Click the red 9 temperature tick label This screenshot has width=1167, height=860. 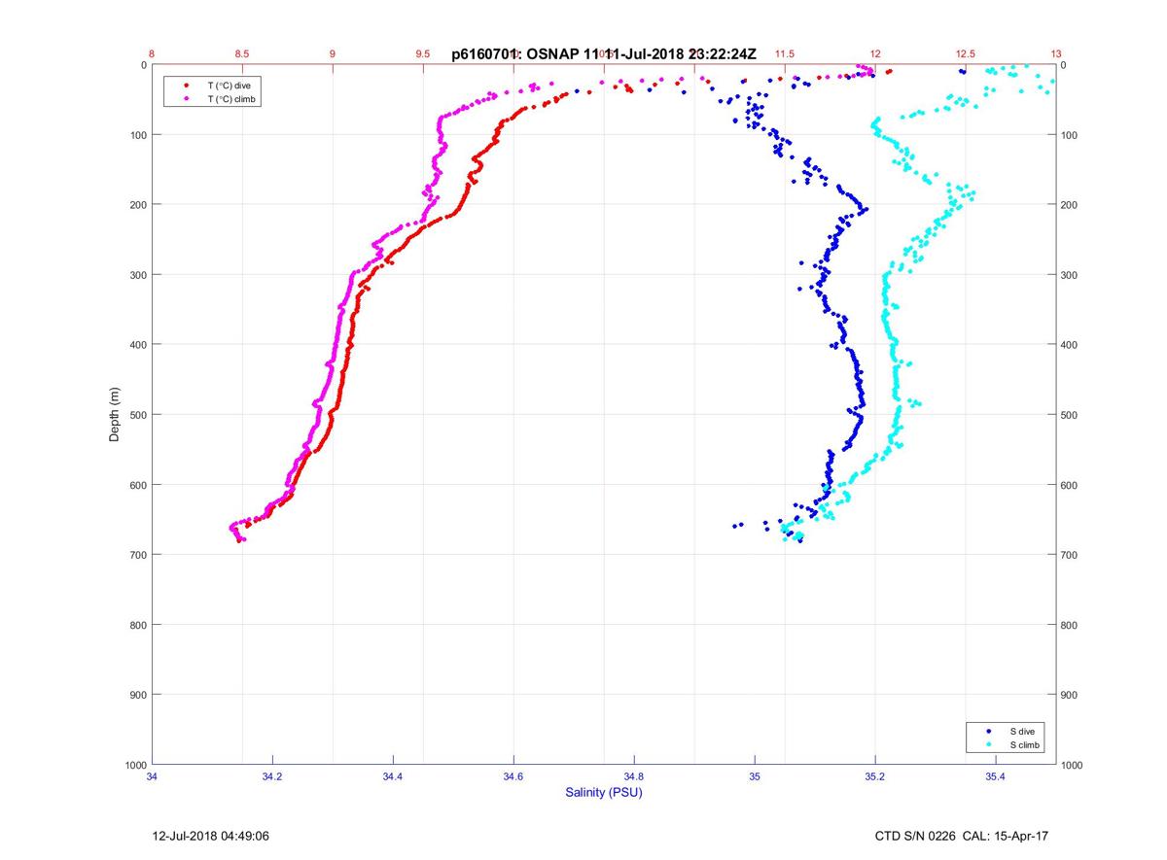pos(333,54)
